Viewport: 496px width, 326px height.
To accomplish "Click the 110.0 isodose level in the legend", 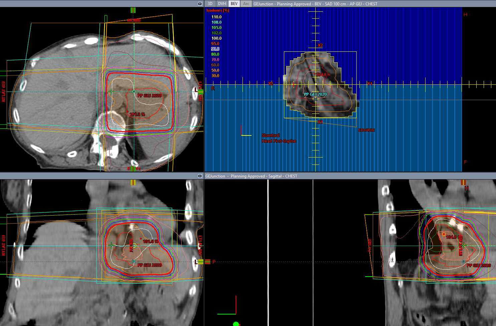I will click(x=216, y=17).
